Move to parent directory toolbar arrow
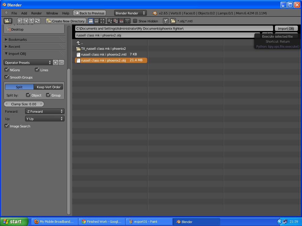The height and width of the screenshot is (226, 302). (32, 21)
